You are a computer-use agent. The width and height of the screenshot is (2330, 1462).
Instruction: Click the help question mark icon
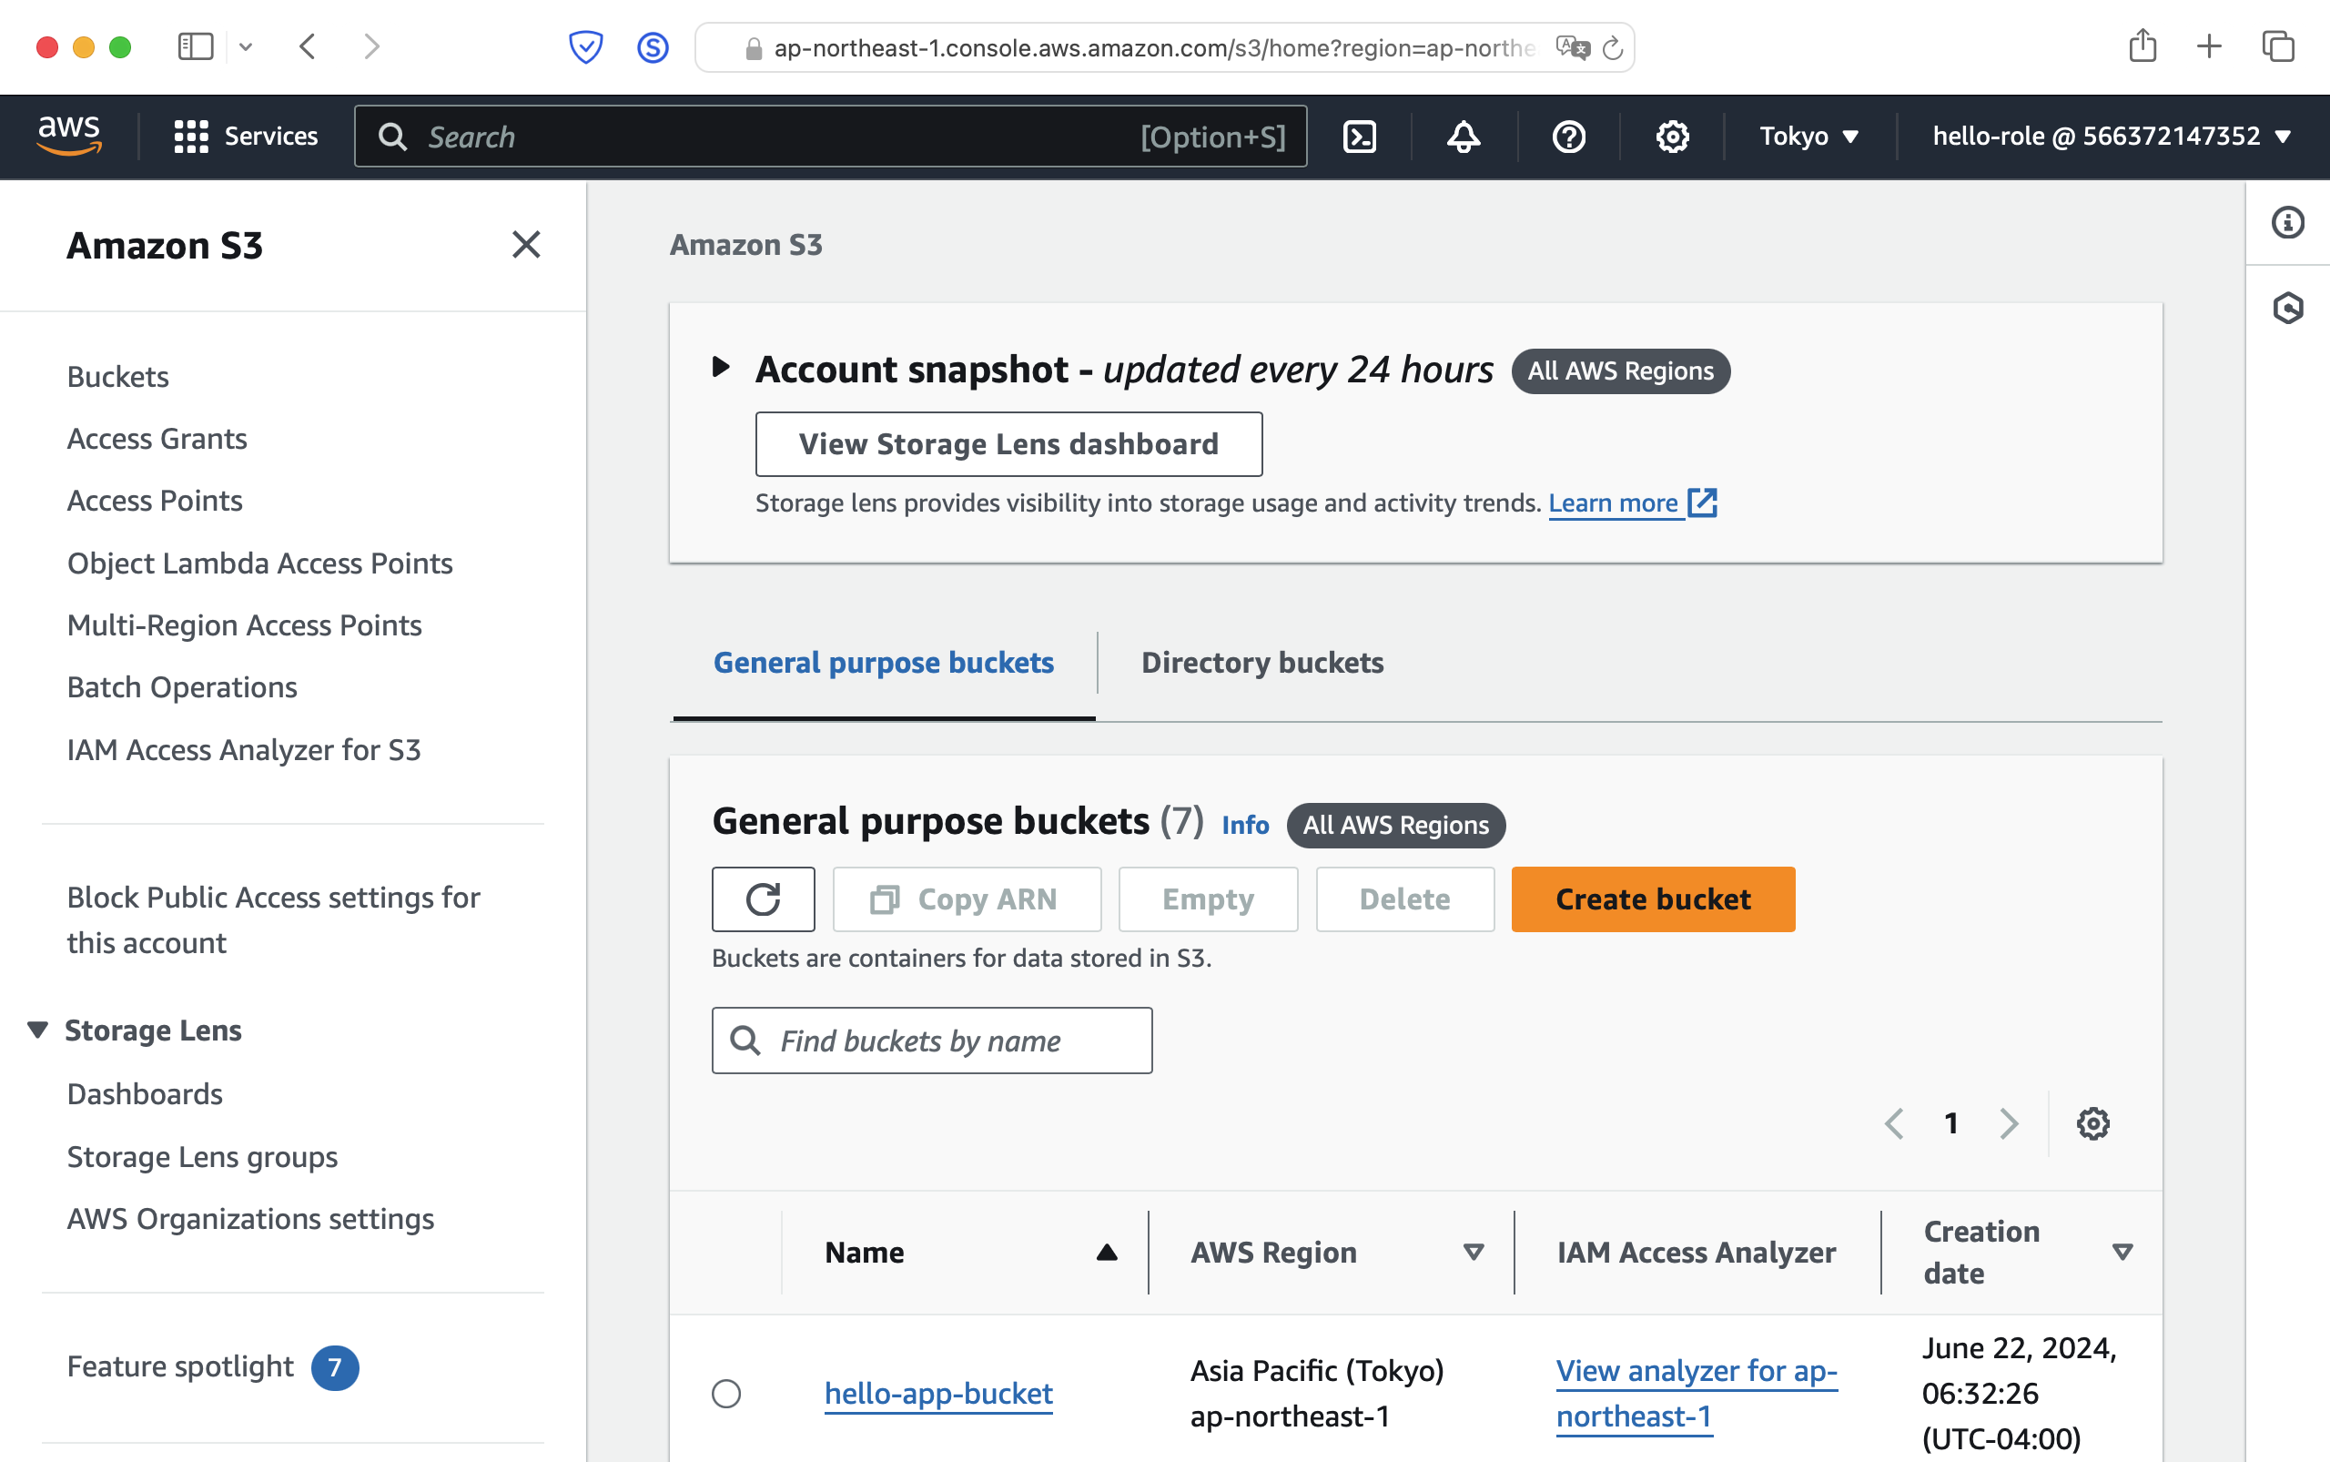[x=1568, y=137]
